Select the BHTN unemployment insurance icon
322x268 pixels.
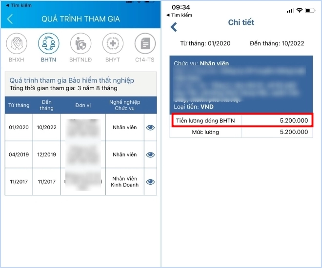pyautogui.click(x=49, y=43)
